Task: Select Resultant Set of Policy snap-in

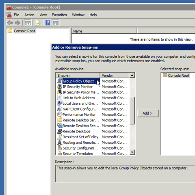Action: 80,137
